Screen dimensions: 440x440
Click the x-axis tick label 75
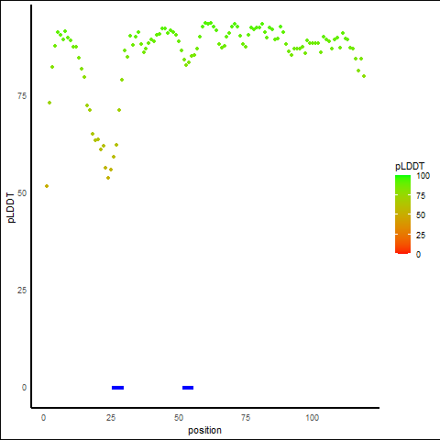click(246, 418)
